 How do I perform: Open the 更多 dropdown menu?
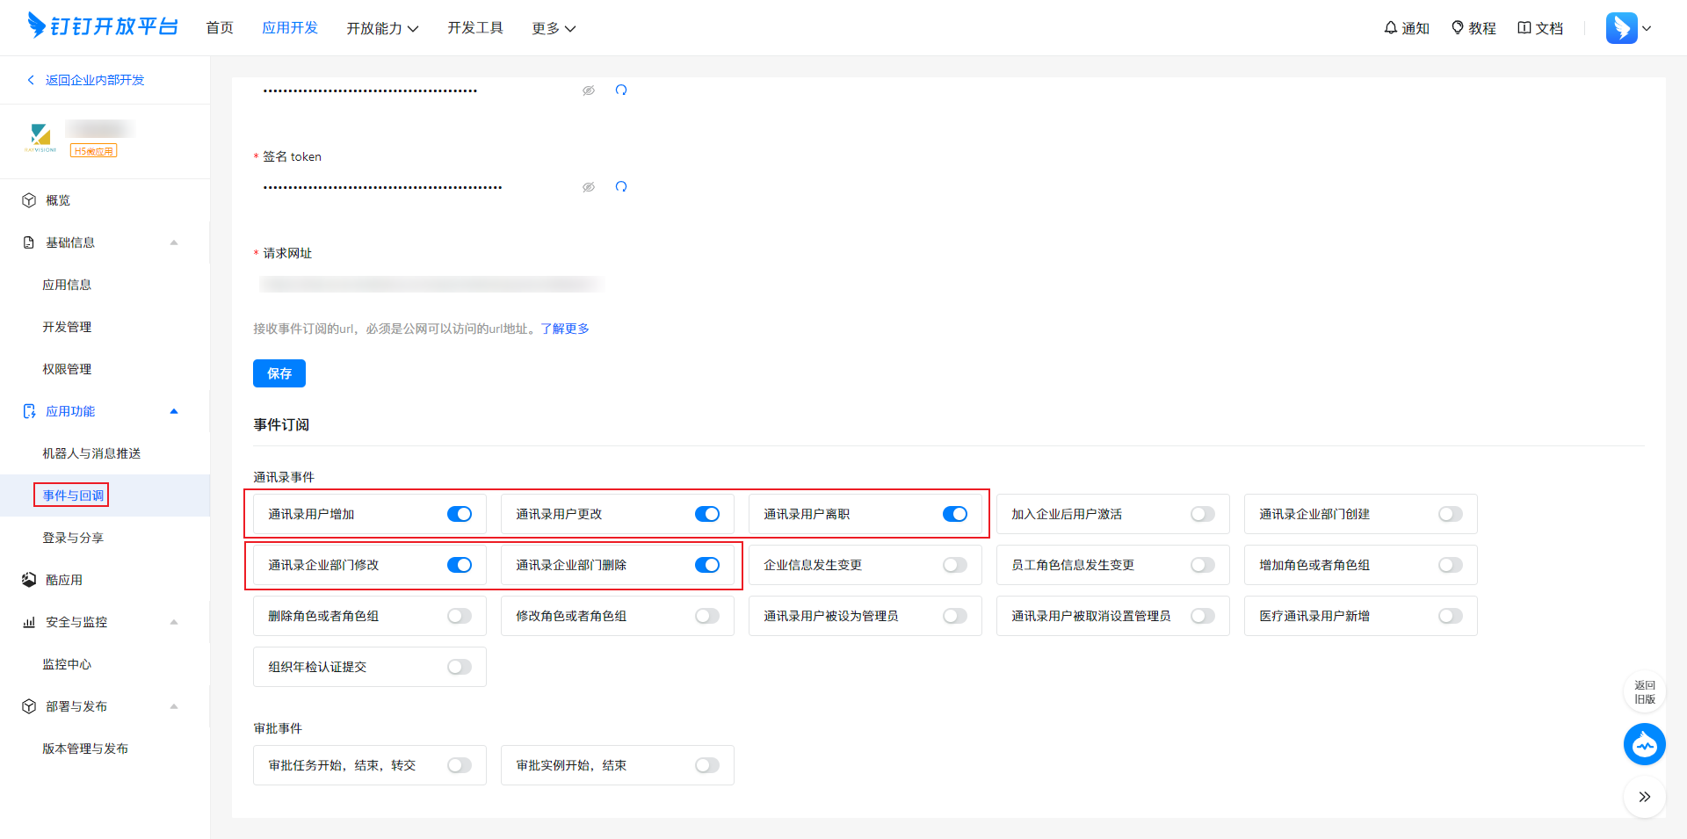(x=554, y=28)
